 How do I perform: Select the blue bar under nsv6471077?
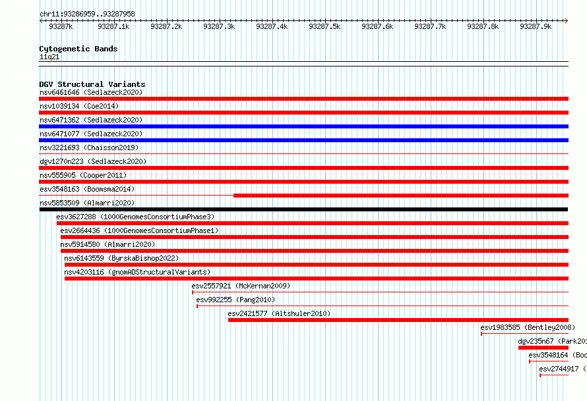303,140
